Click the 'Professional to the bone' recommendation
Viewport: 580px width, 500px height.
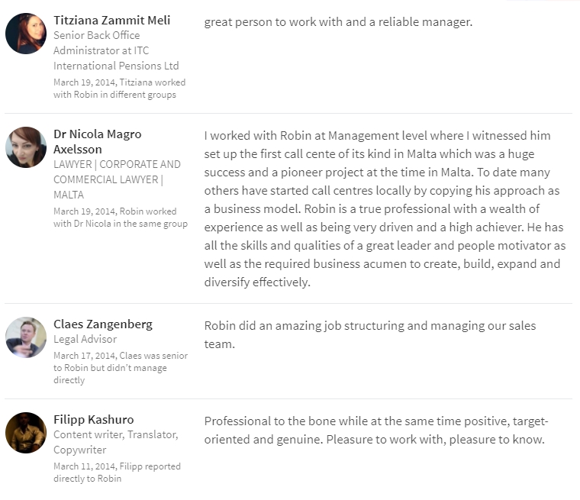click(376, 431)
